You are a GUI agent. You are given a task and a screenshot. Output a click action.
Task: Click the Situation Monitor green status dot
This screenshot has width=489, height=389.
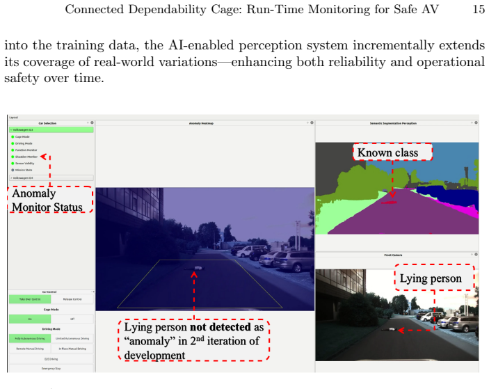13,157
